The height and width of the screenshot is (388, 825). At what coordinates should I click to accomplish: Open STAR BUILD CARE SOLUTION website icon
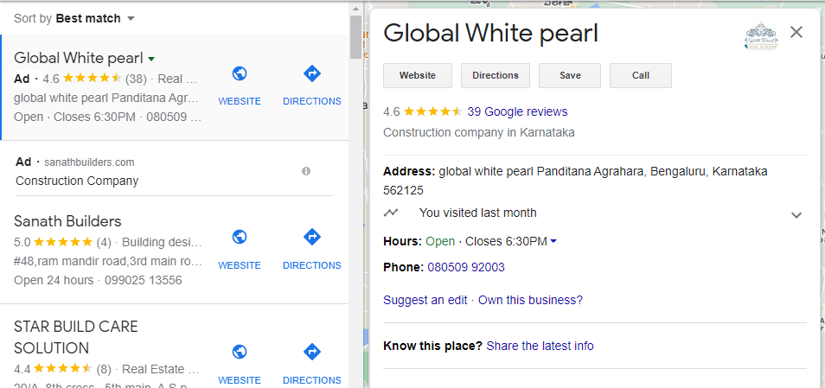click(x=240, y=352)
